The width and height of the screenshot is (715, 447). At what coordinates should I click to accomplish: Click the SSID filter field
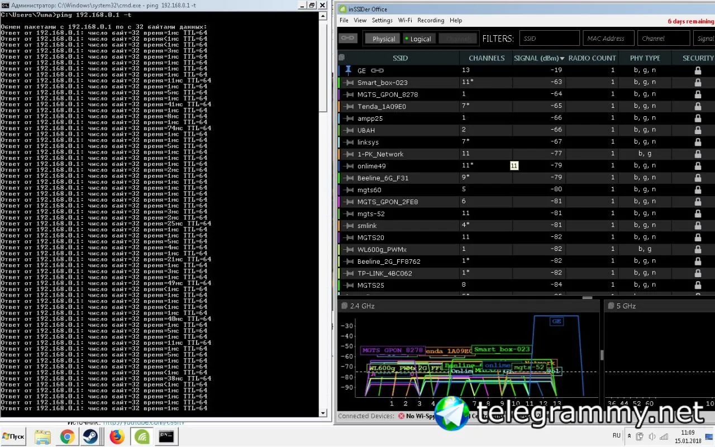pos(550,39)
